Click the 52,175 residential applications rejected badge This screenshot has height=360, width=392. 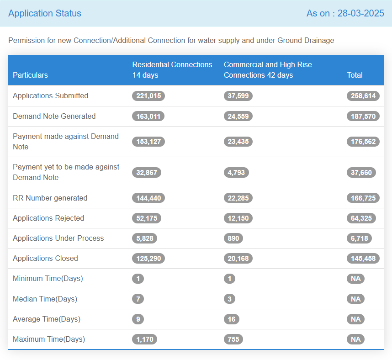click(146, 218)
